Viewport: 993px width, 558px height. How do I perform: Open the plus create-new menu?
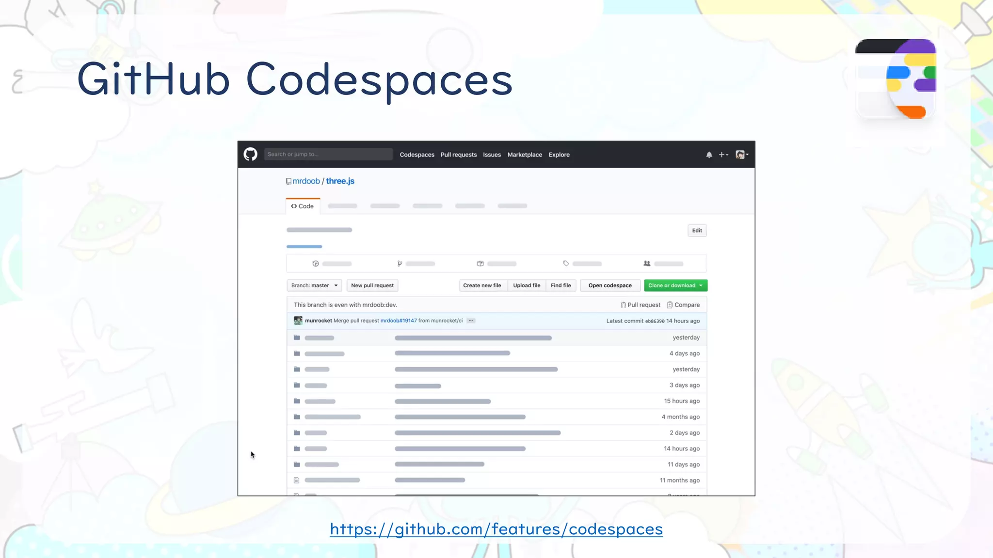723,155
